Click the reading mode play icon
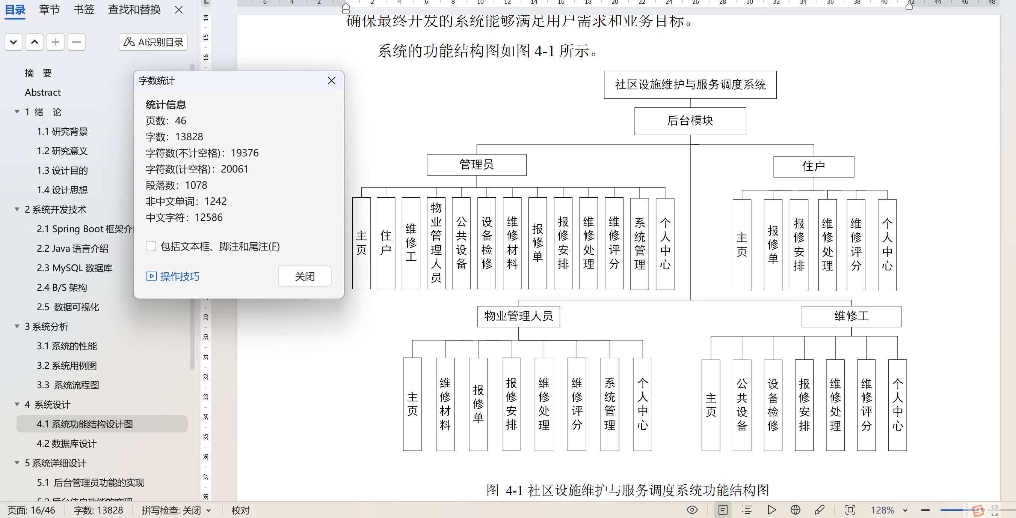This screenshot has width=1016, height=518. tap(771, 510)
